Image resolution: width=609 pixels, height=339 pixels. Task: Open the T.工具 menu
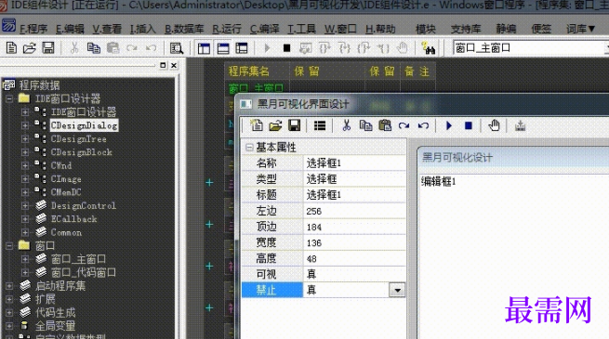[x=301, y=29]
